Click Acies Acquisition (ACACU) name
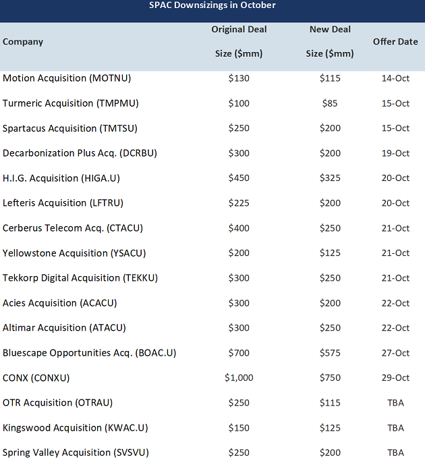 59,303
